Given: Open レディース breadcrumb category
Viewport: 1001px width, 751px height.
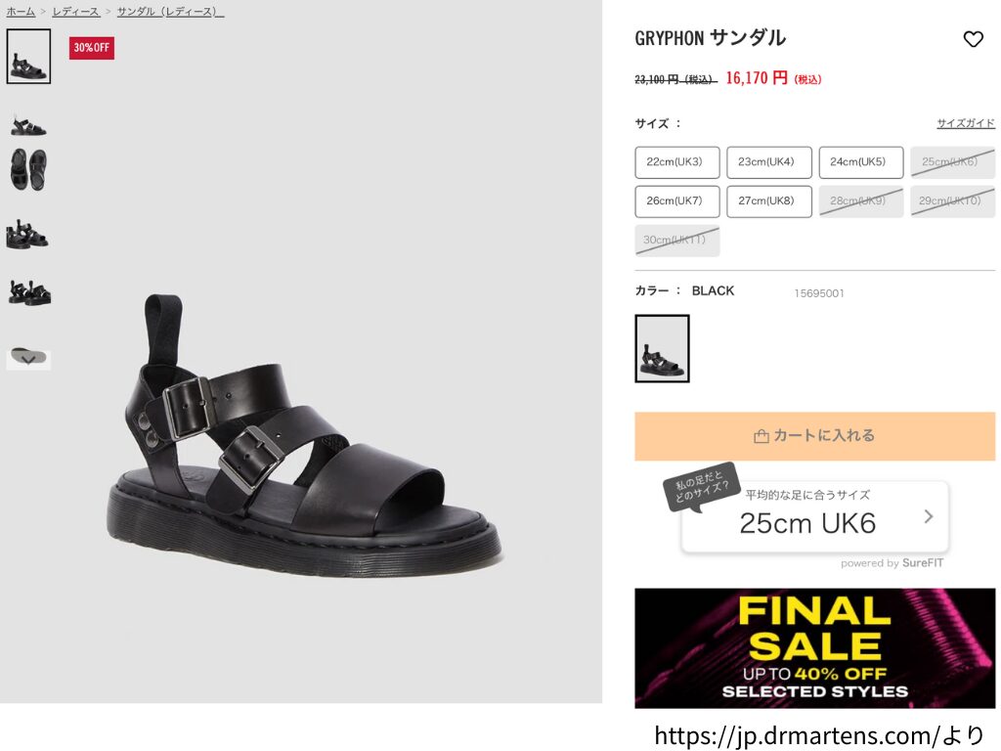Looking at the screenshot, I should point(76,12).
